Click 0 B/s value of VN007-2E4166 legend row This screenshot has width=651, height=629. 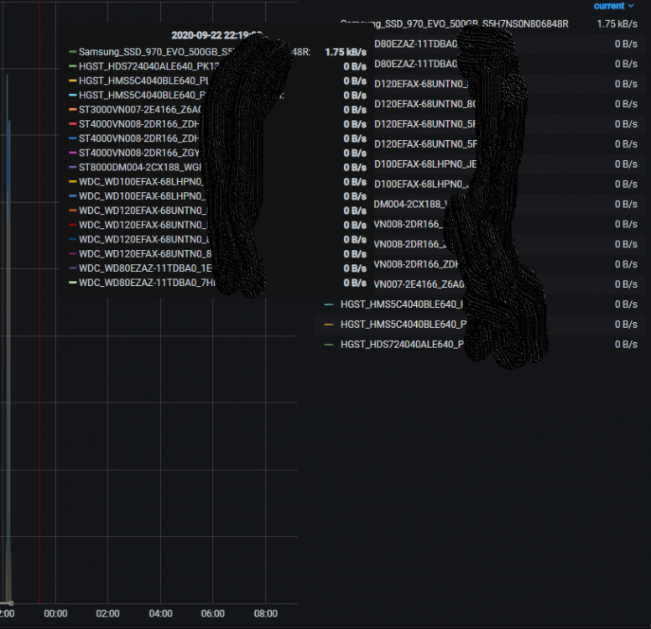point(626,284)
